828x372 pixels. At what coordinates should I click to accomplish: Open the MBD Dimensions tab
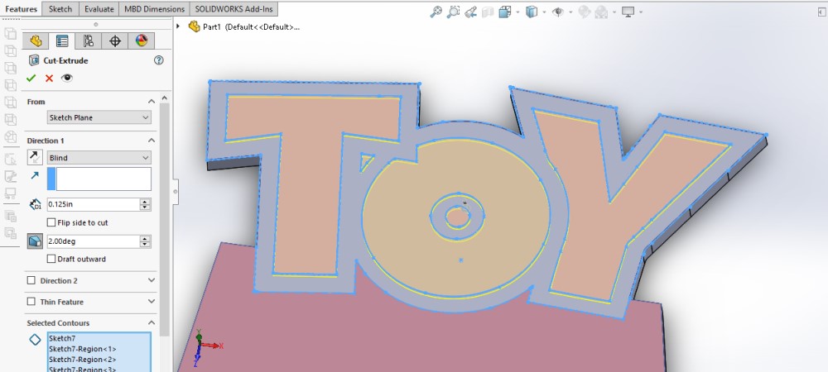point(155,9)
